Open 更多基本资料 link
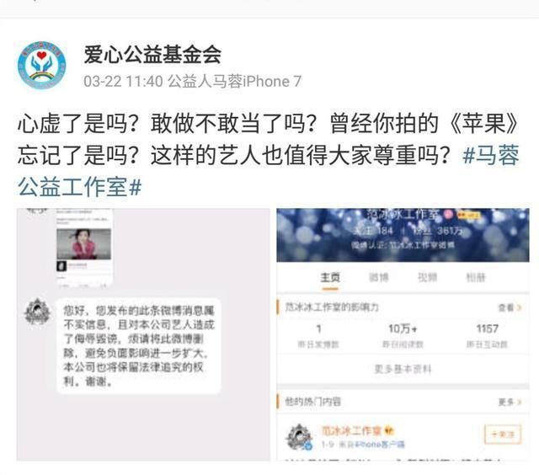Screen dimensions: 539x475 click(403, 370)
